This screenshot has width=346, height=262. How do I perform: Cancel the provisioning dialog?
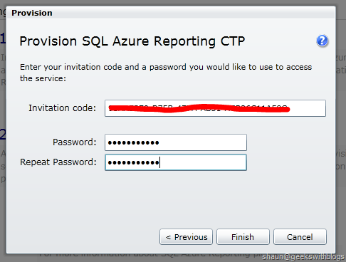click(300, 236)
